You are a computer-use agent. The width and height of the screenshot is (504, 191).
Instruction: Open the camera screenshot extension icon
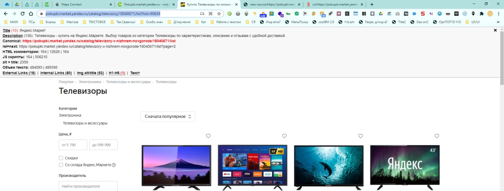click(397, 13)
